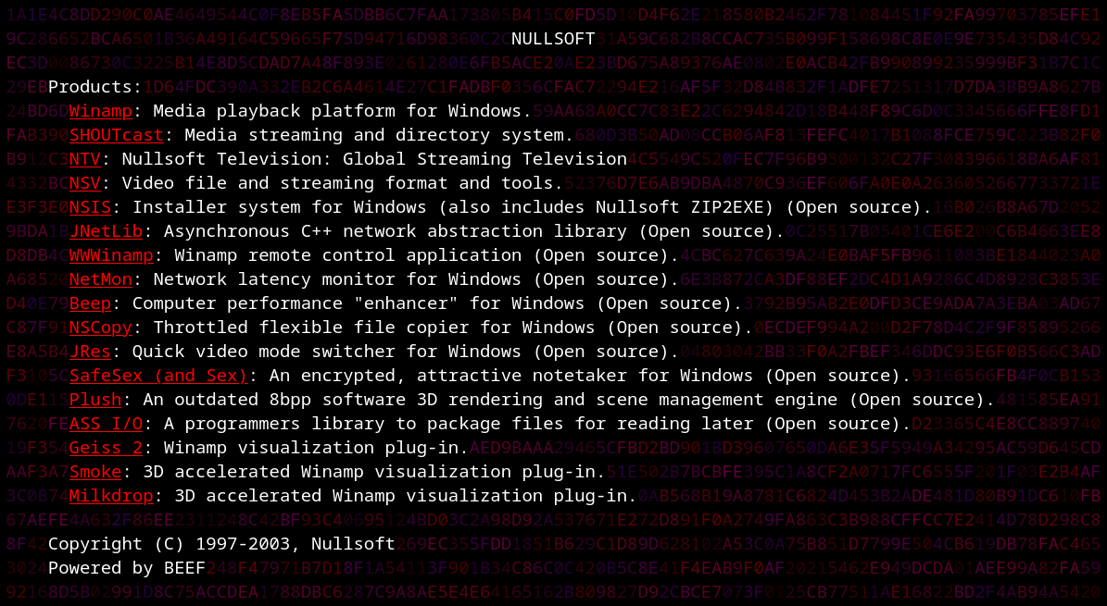Open the SafeSex (and Sex) link
The height and width of the screenshot is (606, 1107).
[157, 376]
